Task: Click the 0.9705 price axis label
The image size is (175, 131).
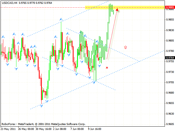Action: [x=170, y=82]
